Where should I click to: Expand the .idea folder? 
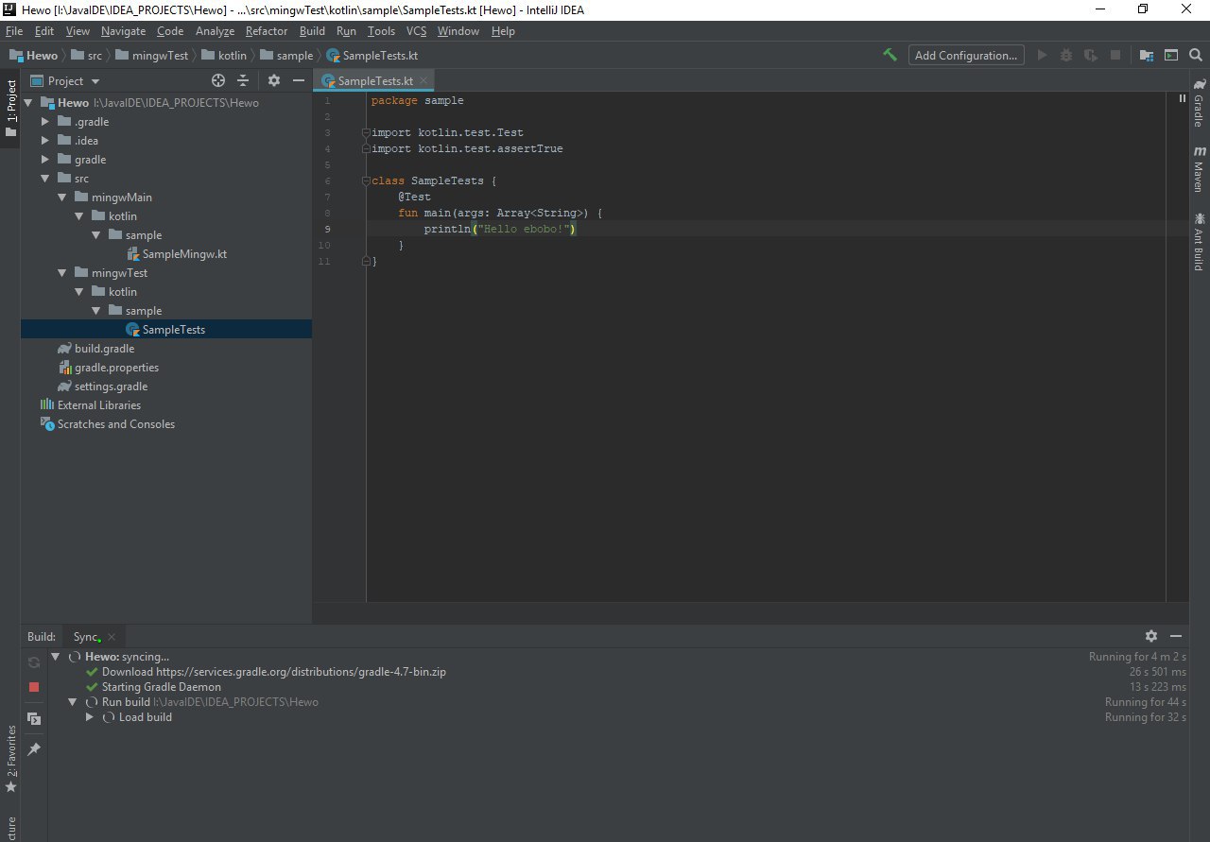[45, 141]
